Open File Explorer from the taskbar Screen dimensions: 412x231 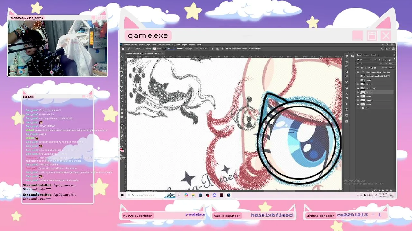pyautogui.click(x=193, y=195)
